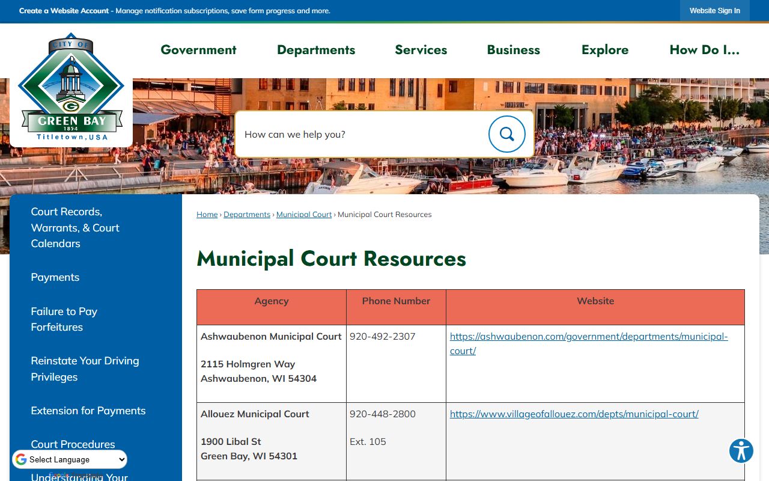Open the How Do I... menu

tap(705, 50)
